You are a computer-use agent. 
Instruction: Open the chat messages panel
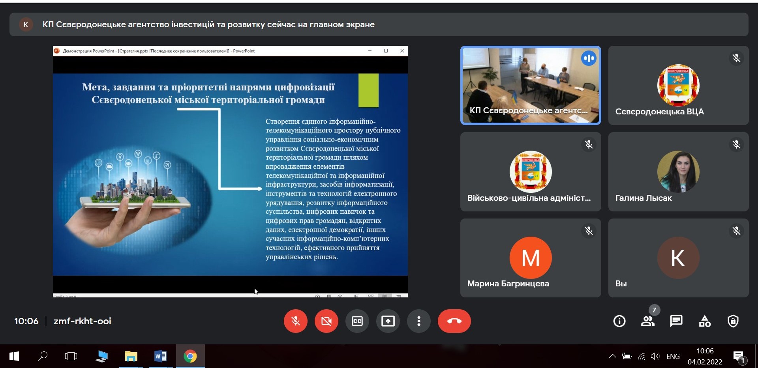pos(676,321)
